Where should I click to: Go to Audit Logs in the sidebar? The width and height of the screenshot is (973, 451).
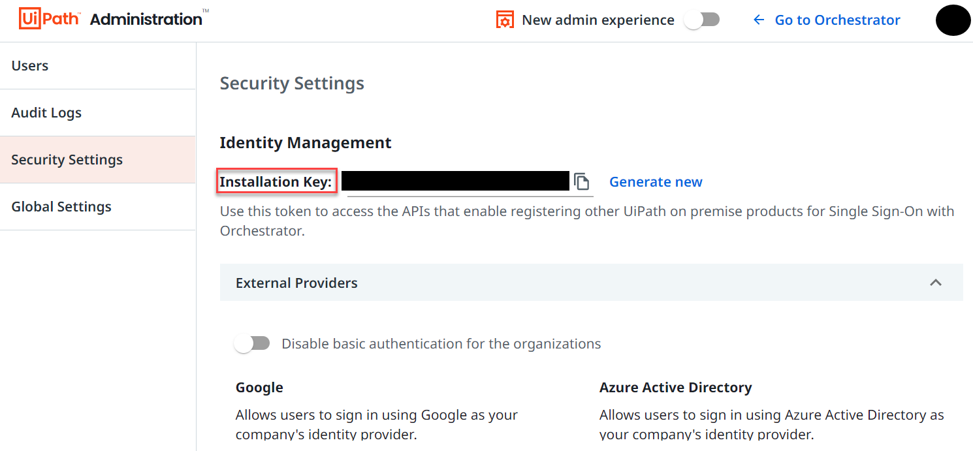[46, 113]
